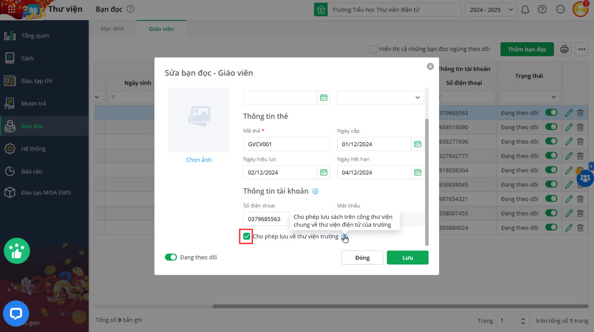Toggle status switch for row 0936839045
This screenshot has width=594, height=332.
[x=551, y=184]
